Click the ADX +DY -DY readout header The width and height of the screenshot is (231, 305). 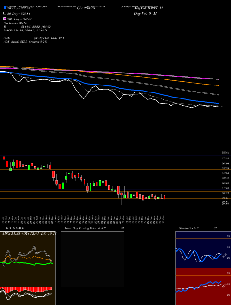(x=29, y=233)
